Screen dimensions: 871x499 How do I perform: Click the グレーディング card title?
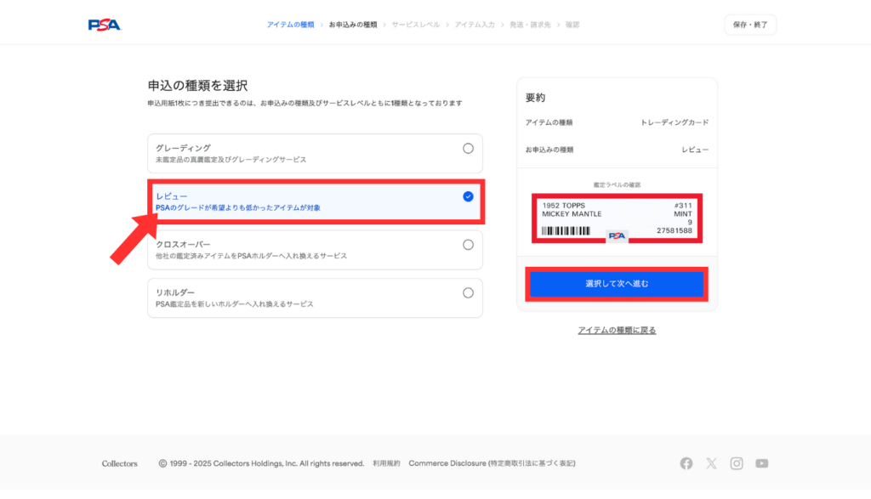[x=183, y=148]
